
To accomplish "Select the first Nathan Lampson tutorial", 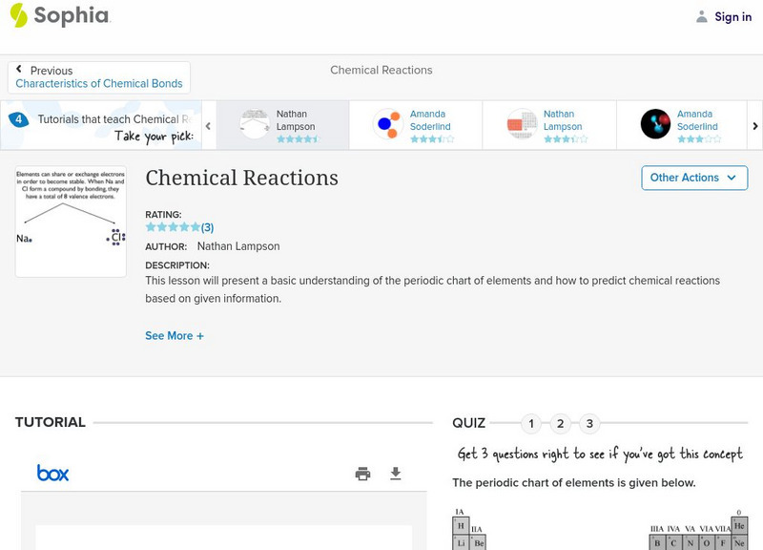I will point(282,126).
